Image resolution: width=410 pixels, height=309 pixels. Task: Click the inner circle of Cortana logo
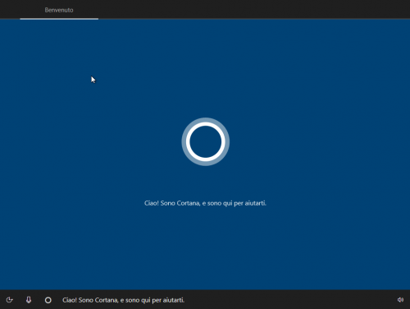(x=206, y=141)
